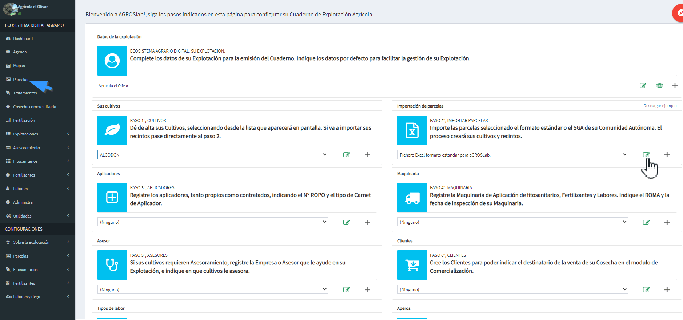Expand the Labores submenu
Image resolution: width=683 pixels, height=320 pixels.
click(x=37, y=189)
